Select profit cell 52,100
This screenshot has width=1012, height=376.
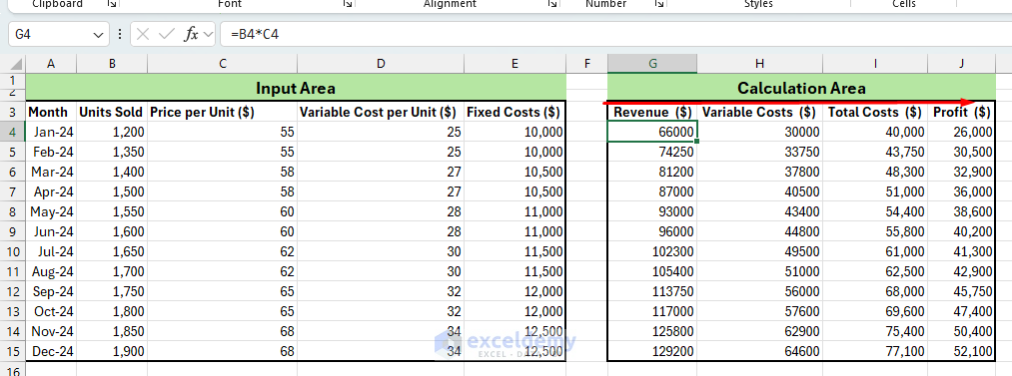[x=962, y=351]
